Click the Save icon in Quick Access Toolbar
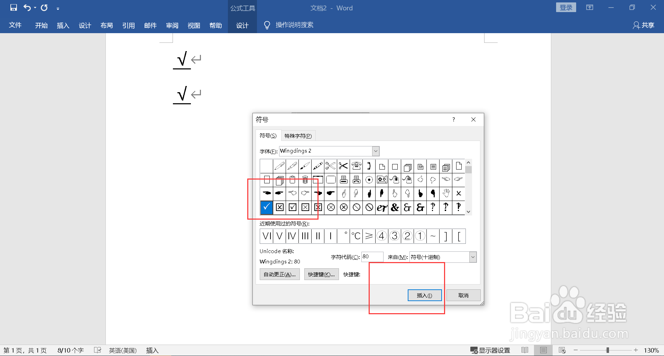 click(14, 8)
